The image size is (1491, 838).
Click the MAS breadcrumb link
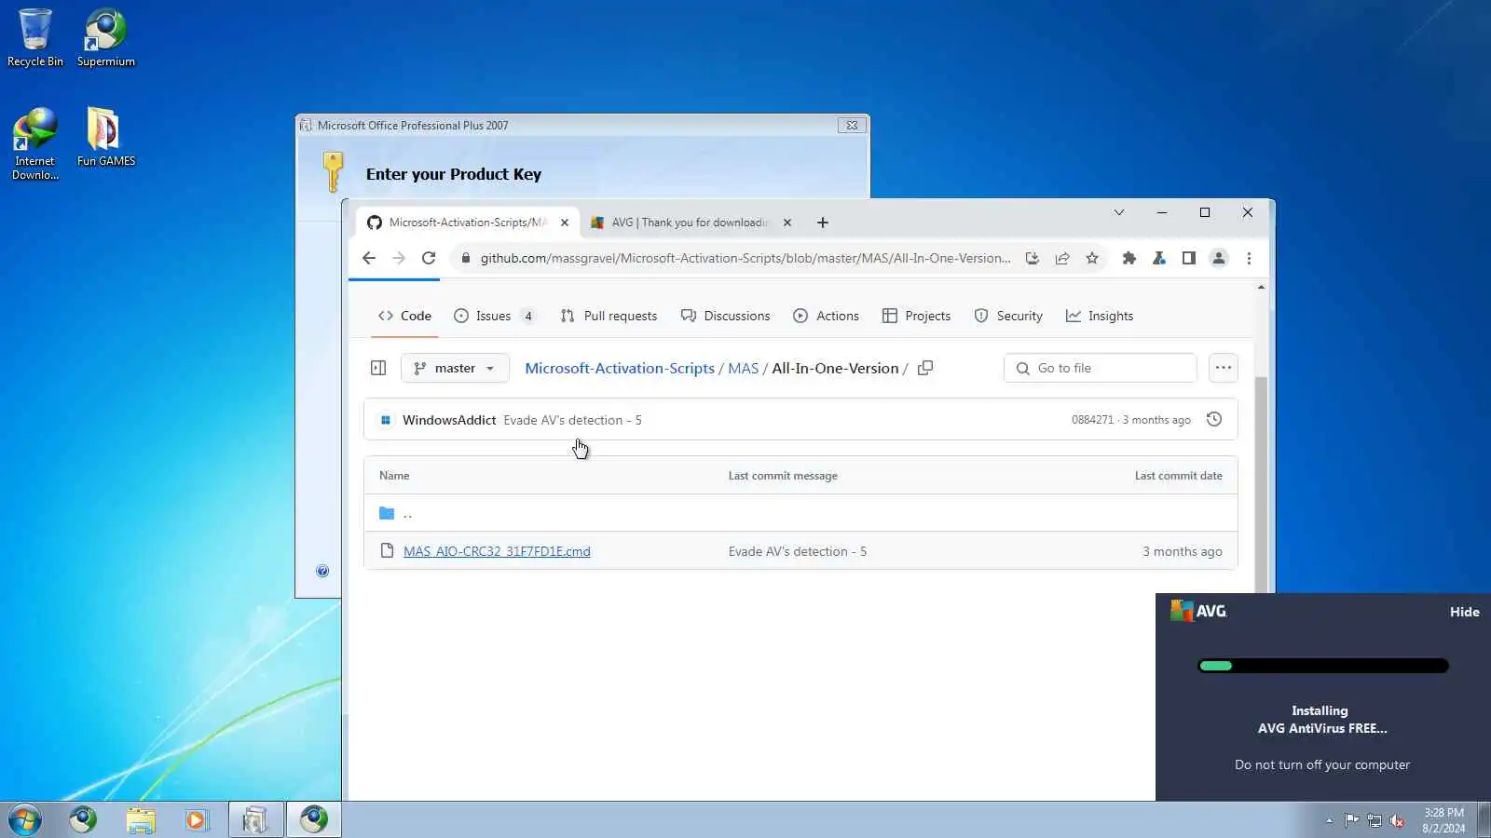click(743, 368)
